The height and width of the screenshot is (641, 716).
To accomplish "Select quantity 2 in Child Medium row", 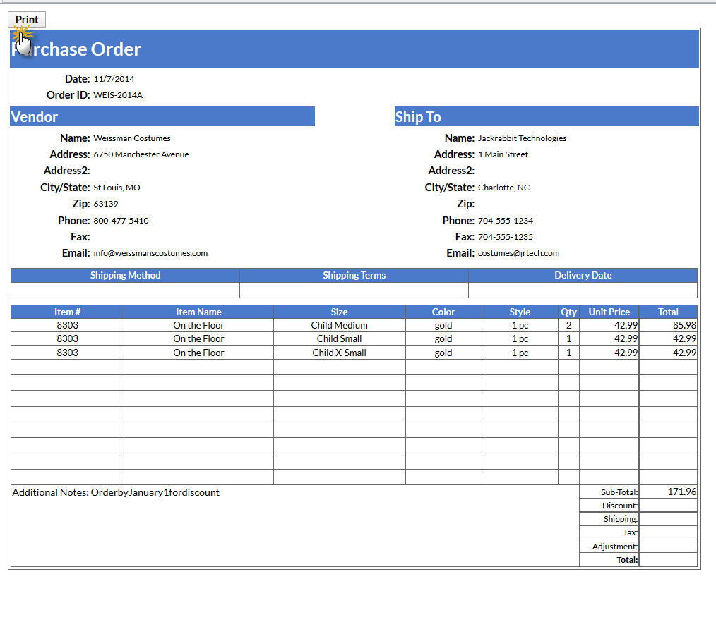I will (568, 326).
